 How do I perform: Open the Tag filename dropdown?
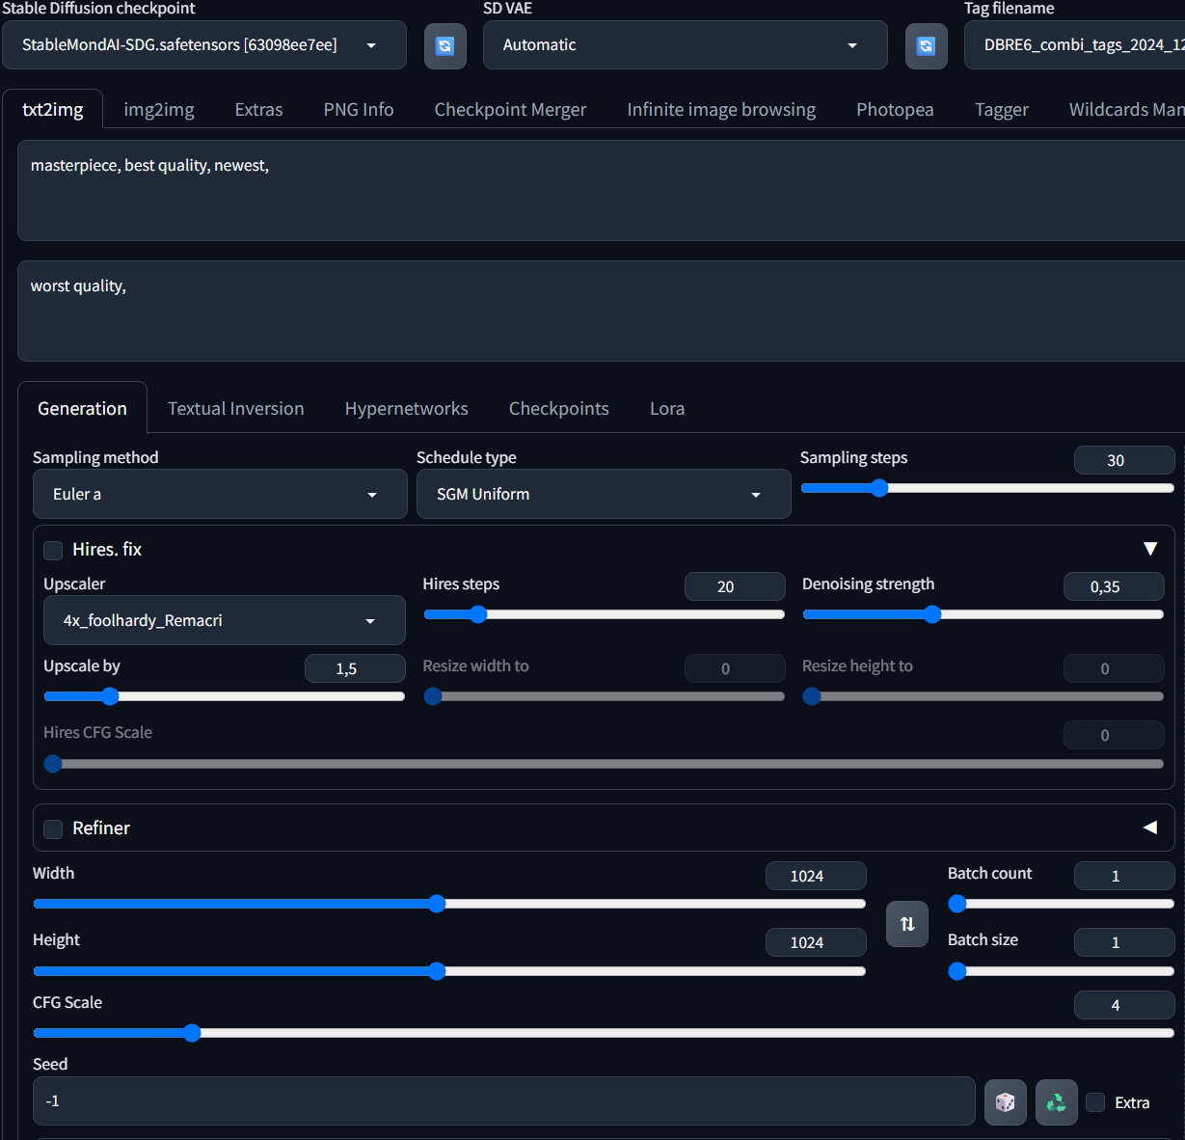click(x=1074, y=45)
